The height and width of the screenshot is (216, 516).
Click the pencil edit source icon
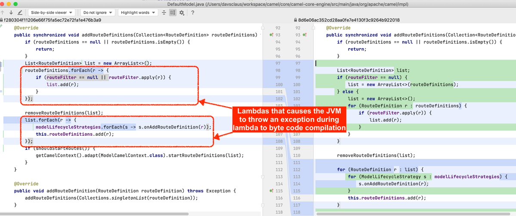[x=20, y=12]
